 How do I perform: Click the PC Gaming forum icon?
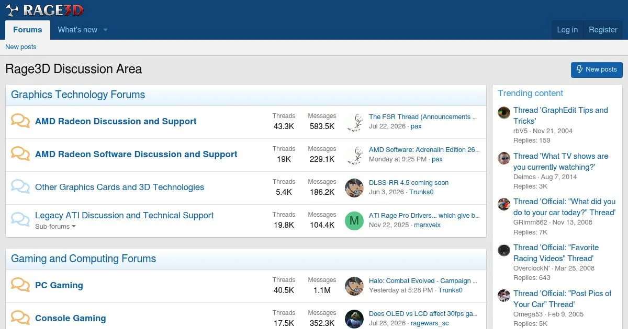click(20, 285)
